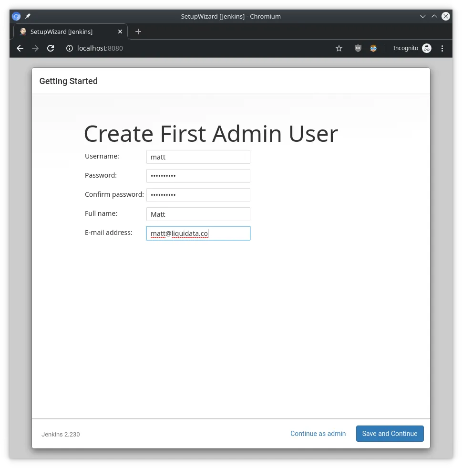Click the Chromium logo in the title bar

tap(16, 16)
